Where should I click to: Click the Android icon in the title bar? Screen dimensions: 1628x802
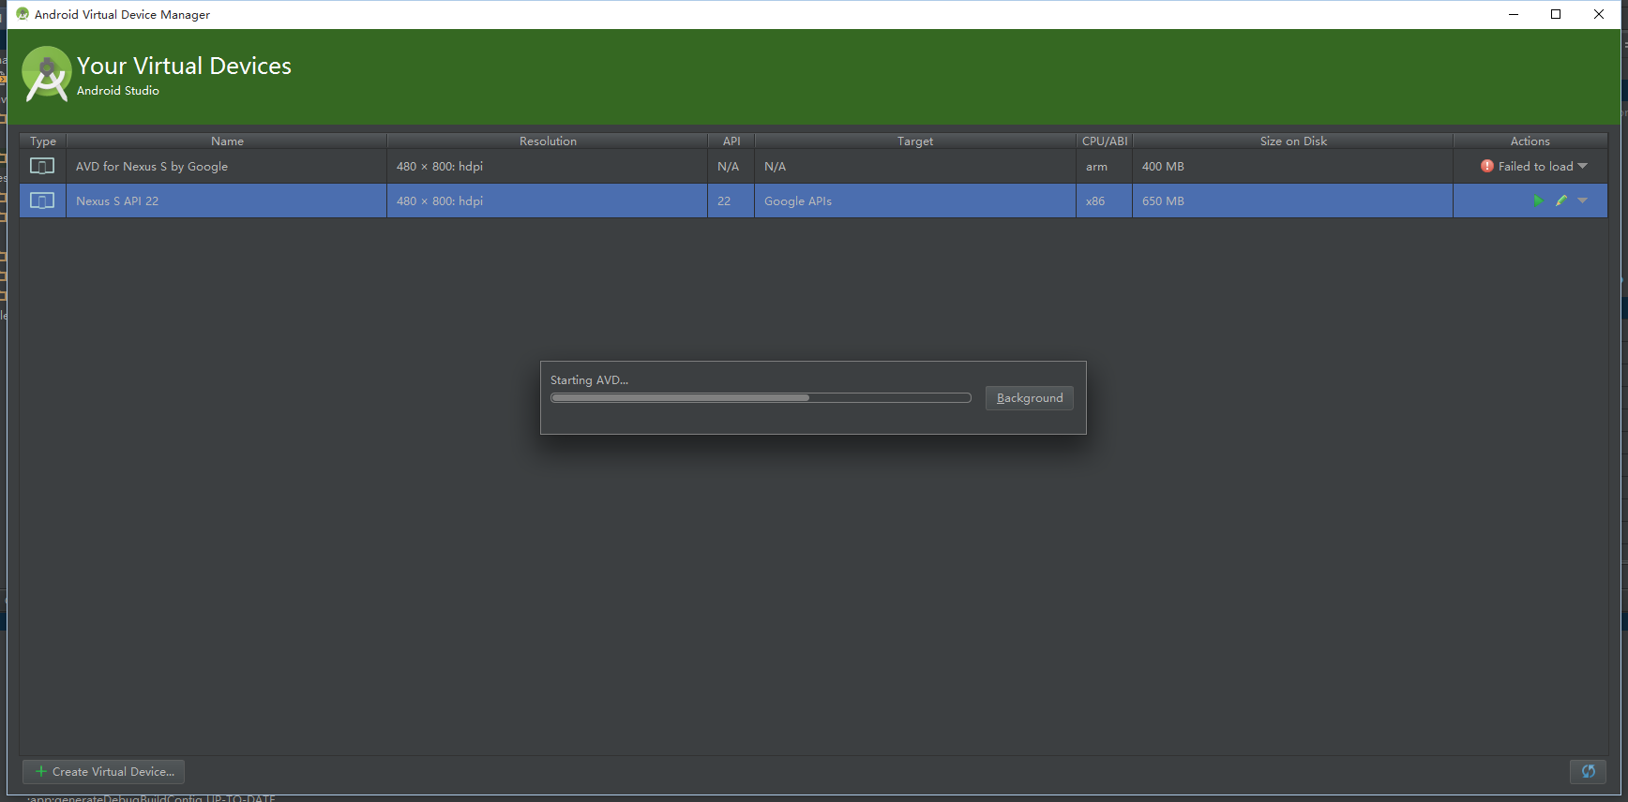pyautogui.click(x=23, y=14)
